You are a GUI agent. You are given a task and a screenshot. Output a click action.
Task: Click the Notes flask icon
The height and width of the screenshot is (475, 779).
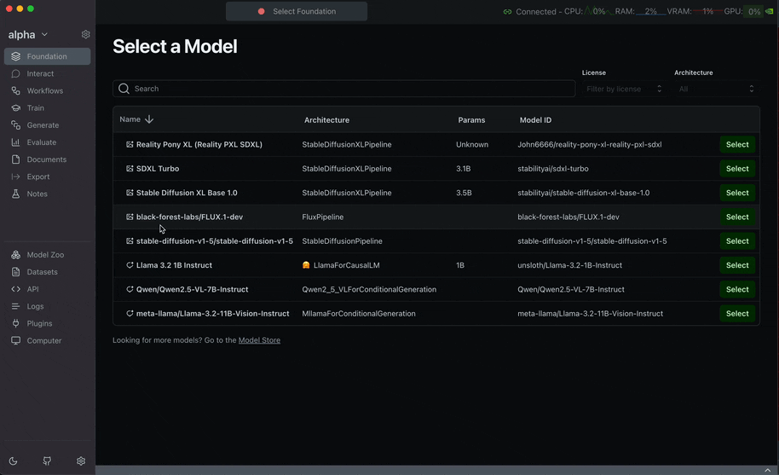pos(16,194)
